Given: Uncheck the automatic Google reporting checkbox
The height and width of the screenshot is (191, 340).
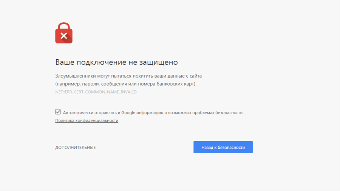Looking at the screenshot, I should click(x=58, y=112).
